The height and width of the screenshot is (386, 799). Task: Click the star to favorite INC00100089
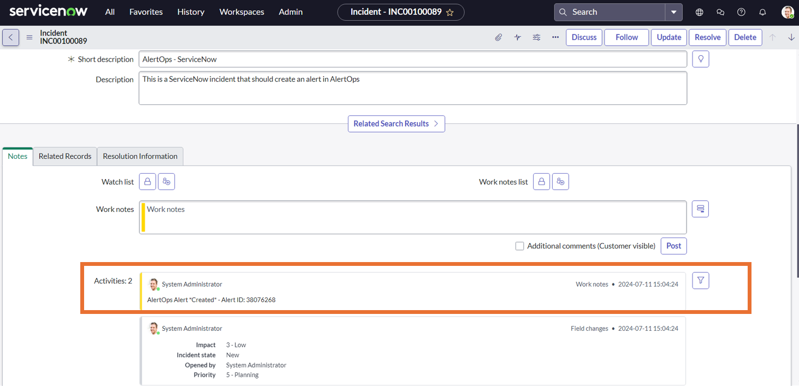(x=450, y=11)
